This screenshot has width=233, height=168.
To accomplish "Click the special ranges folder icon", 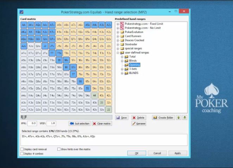I will click(122, 49).
